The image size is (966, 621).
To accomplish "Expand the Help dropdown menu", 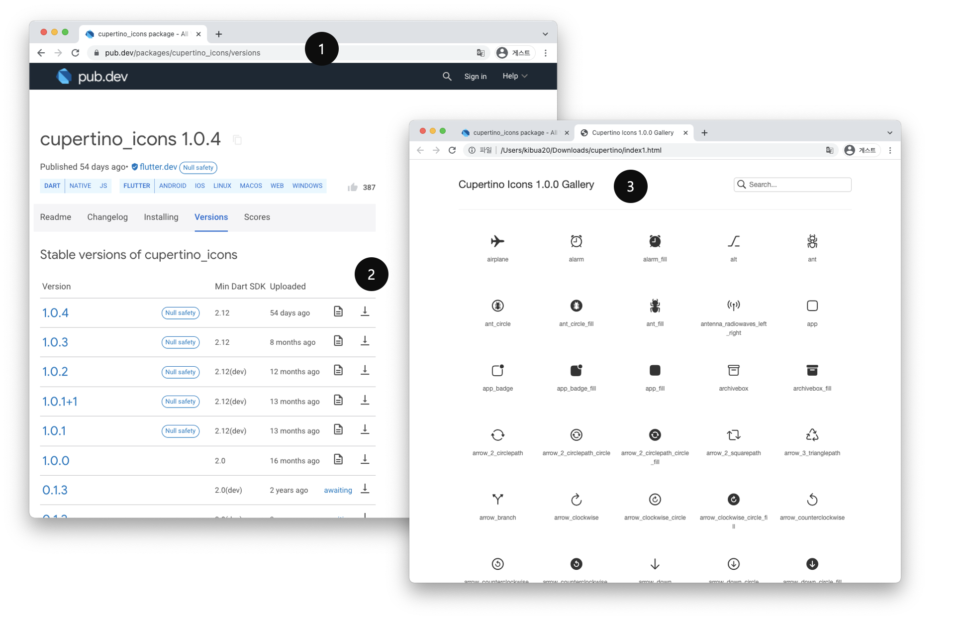I will 515,76.
